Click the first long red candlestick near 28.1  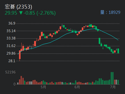click(x=20, y=55)
